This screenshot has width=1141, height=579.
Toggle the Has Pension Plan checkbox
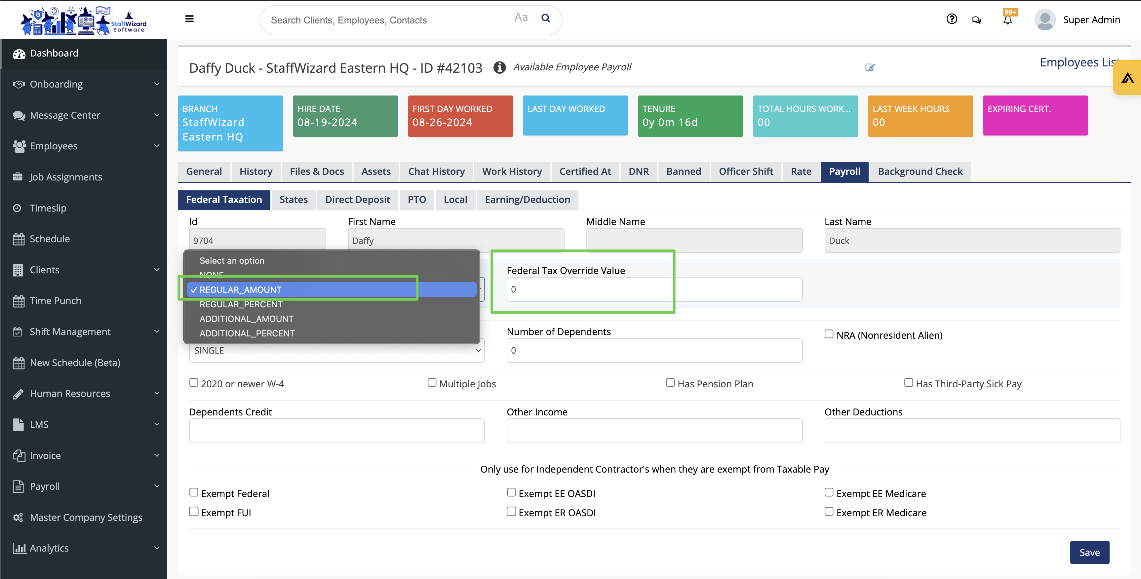670,383
